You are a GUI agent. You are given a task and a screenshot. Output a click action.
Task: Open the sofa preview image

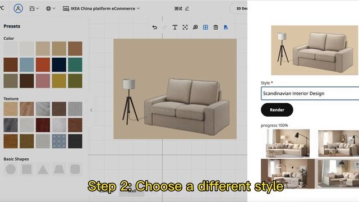315,50
